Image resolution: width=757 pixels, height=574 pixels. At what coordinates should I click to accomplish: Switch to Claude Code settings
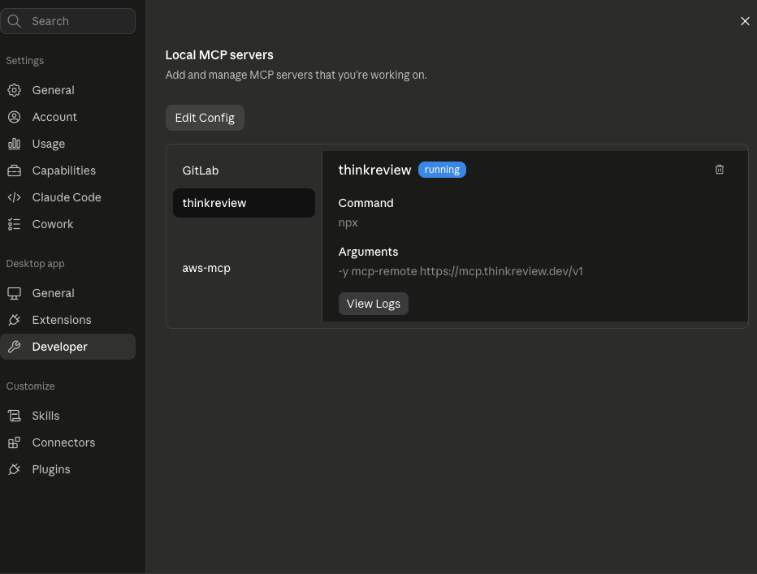(x=67, y=197)
